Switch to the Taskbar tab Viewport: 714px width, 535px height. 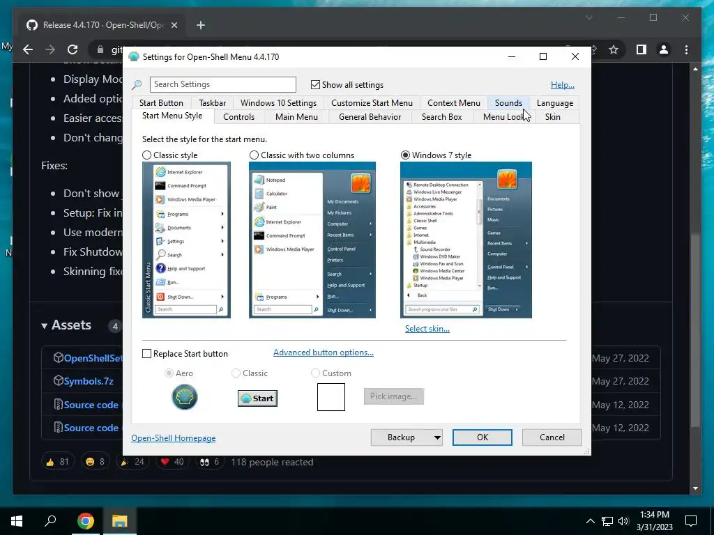pyautogui.click(x=212, y=103)
